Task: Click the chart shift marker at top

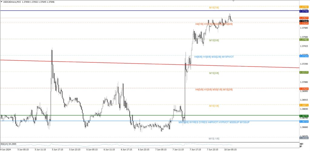Action: pos(233,1)
